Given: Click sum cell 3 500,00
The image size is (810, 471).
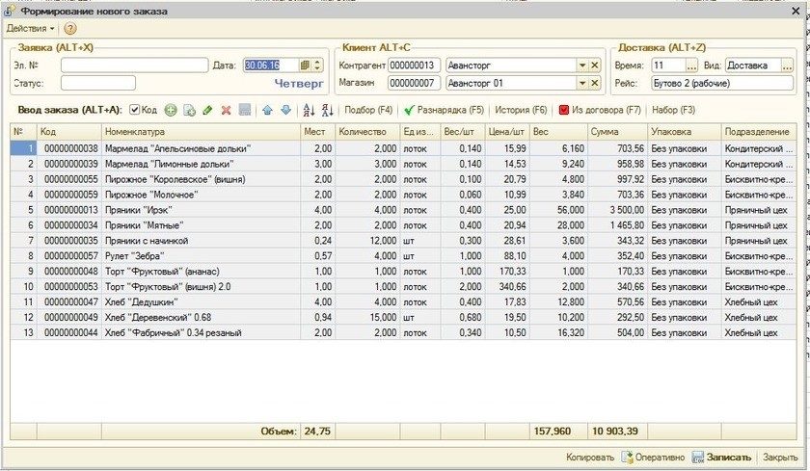Looking at the screenshot, I should (617, 210).
